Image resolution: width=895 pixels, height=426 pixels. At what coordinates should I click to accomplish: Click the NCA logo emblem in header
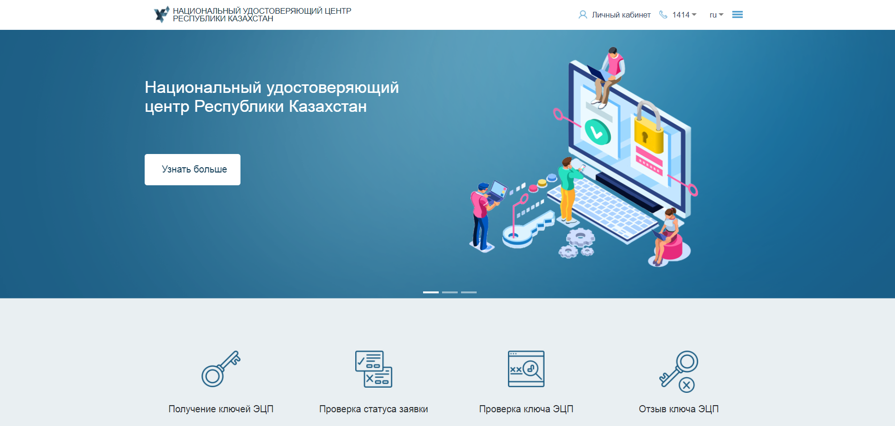[161, 15]
